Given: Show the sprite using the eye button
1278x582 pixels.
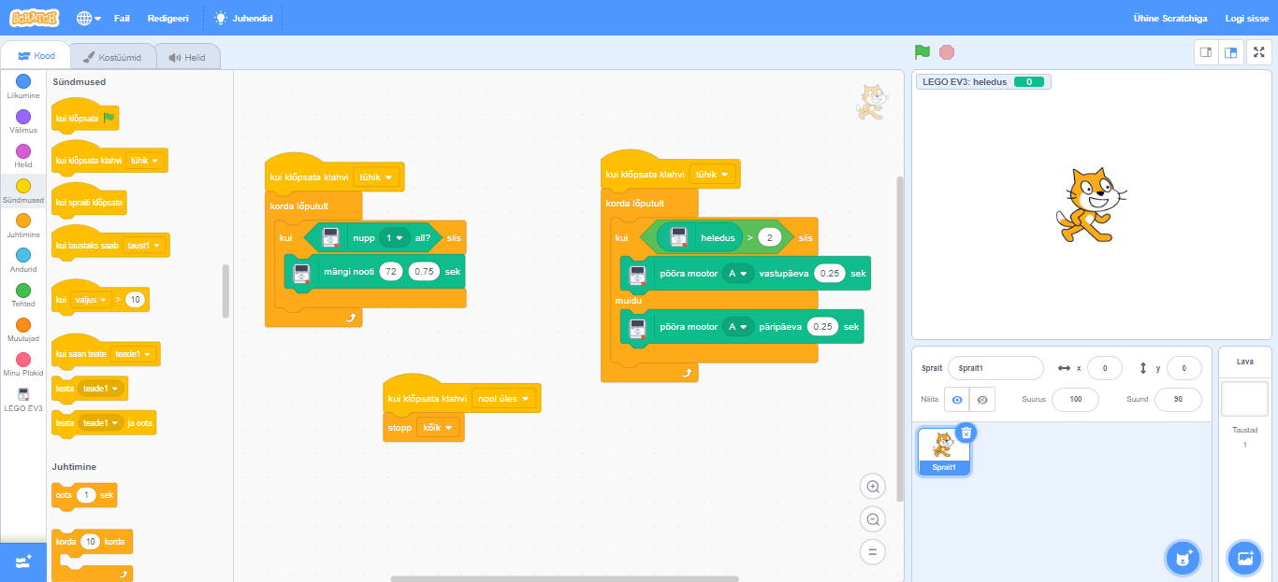Looking at the screenshot, I should (956, 400).
